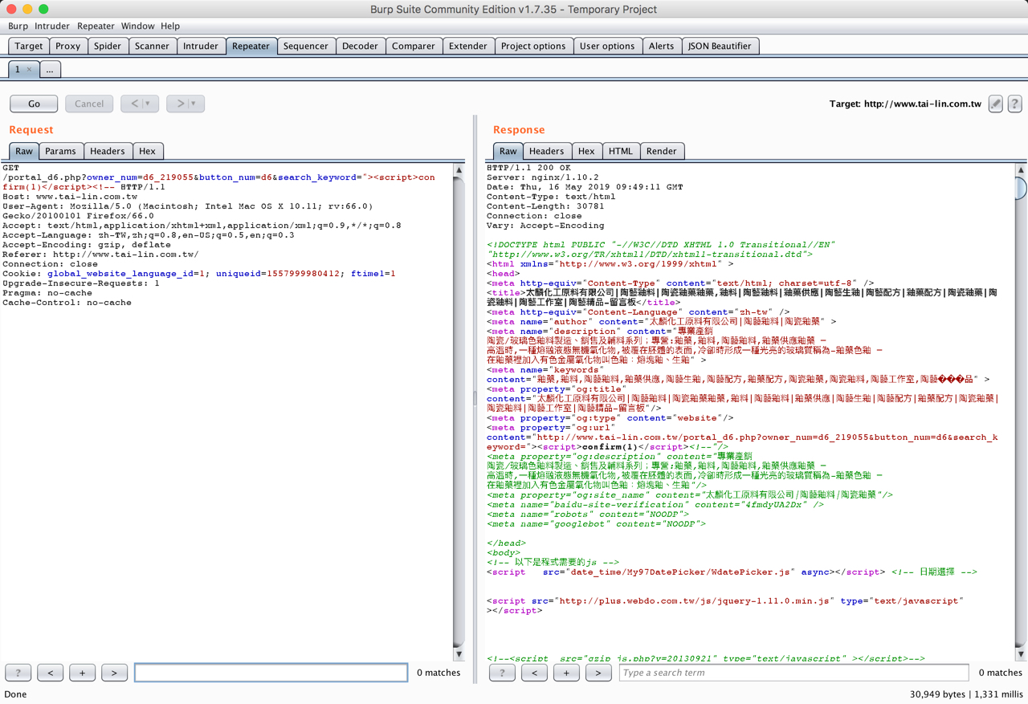
Task: Show the request Raw view
Action: point(24,151)
